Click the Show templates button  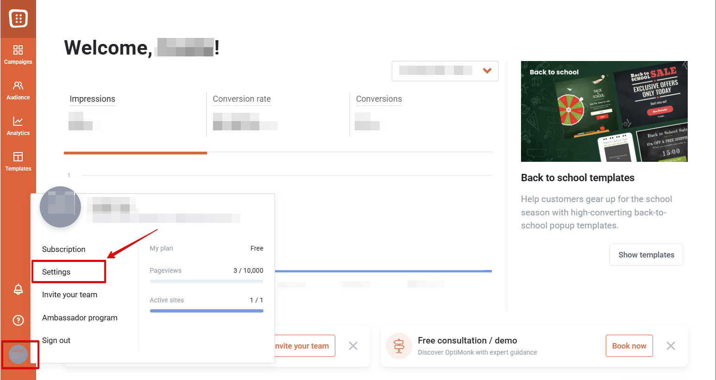tap(646, 255)
